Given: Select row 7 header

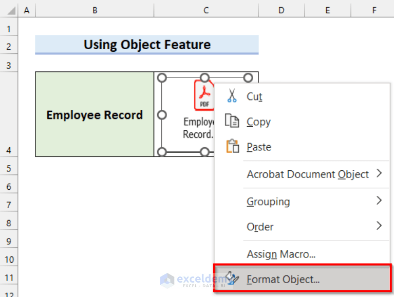Looking at the screenshot, I should pyautogui.click(x=9, y=203).
